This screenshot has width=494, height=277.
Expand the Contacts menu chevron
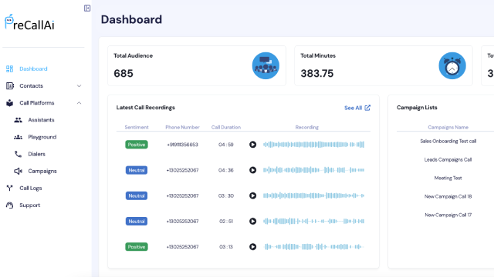(79, 85)
